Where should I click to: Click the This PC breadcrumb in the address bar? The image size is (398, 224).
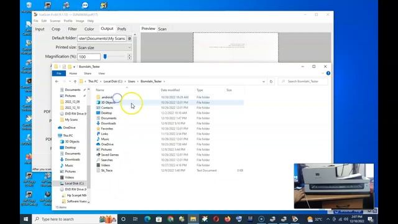pyautogui.click(x=93, y=82)
